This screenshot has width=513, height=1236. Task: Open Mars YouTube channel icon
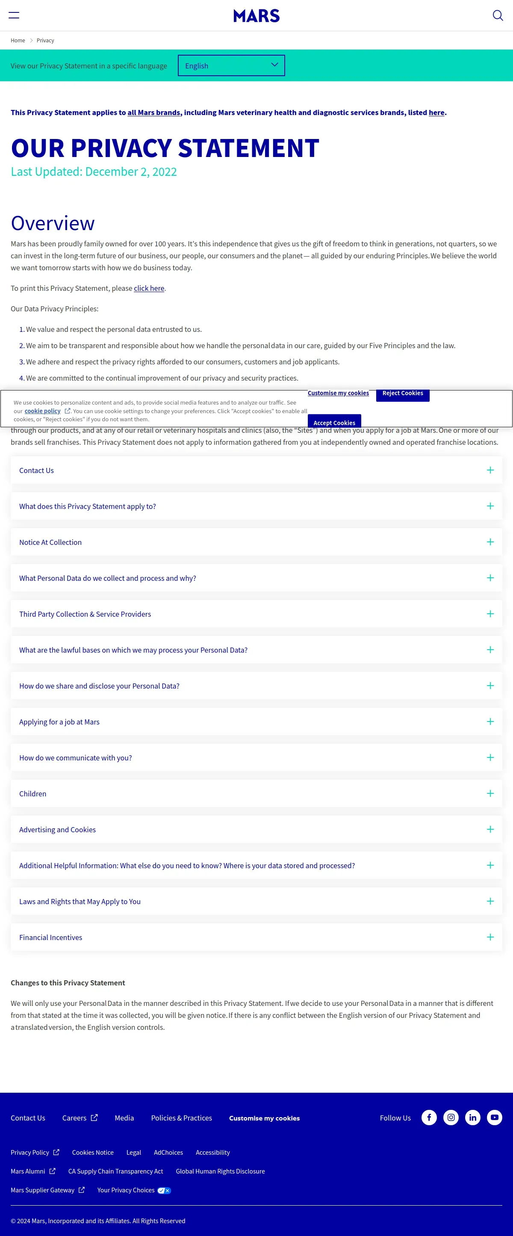pyautogui.click(x=494, y=1118)
